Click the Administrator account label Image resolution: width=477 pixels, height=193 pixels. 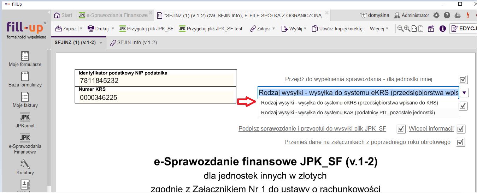[x=416, y=15]
